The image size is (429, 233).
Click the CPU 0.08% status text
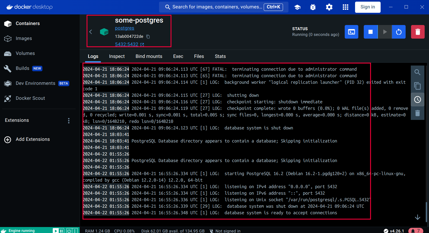coord(124,231)
